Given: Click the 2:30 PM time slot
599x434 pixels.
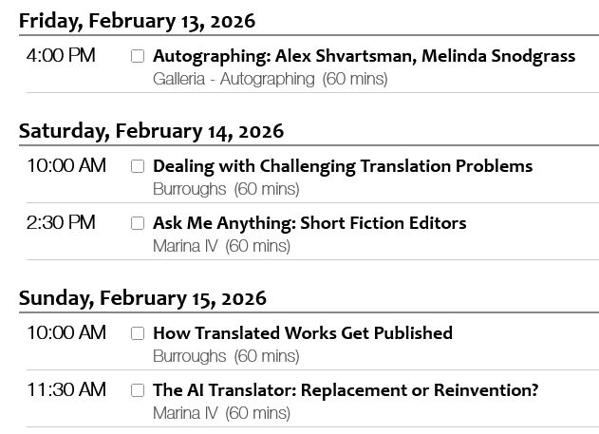Looking at the screenshot, I should coord(61,223).
